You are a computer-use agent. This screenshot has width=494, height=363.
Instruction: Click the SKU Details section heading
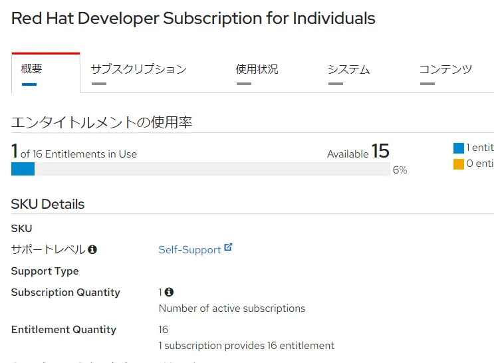pos(48,204)
